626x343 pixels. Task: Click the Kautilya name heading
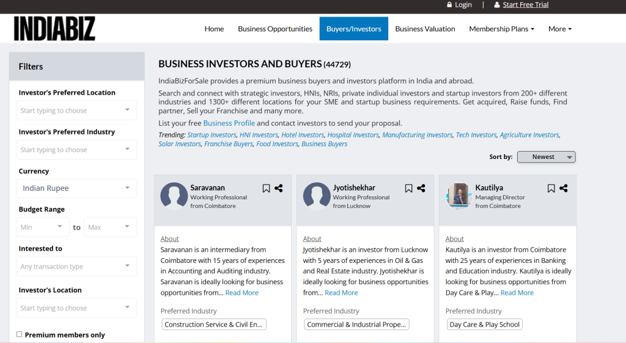coord(489,188)
